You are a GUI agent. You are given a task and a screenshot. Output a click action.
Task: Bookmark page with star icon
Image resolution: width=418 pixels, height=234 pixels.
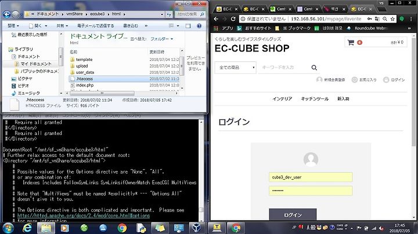[392, 19]
